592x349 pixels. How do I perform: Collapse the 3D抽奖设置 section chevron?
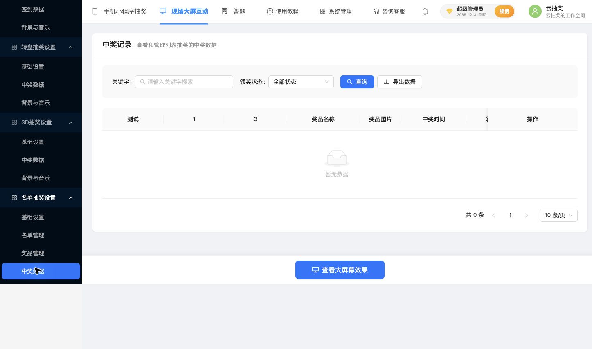(x=71, y=122)
